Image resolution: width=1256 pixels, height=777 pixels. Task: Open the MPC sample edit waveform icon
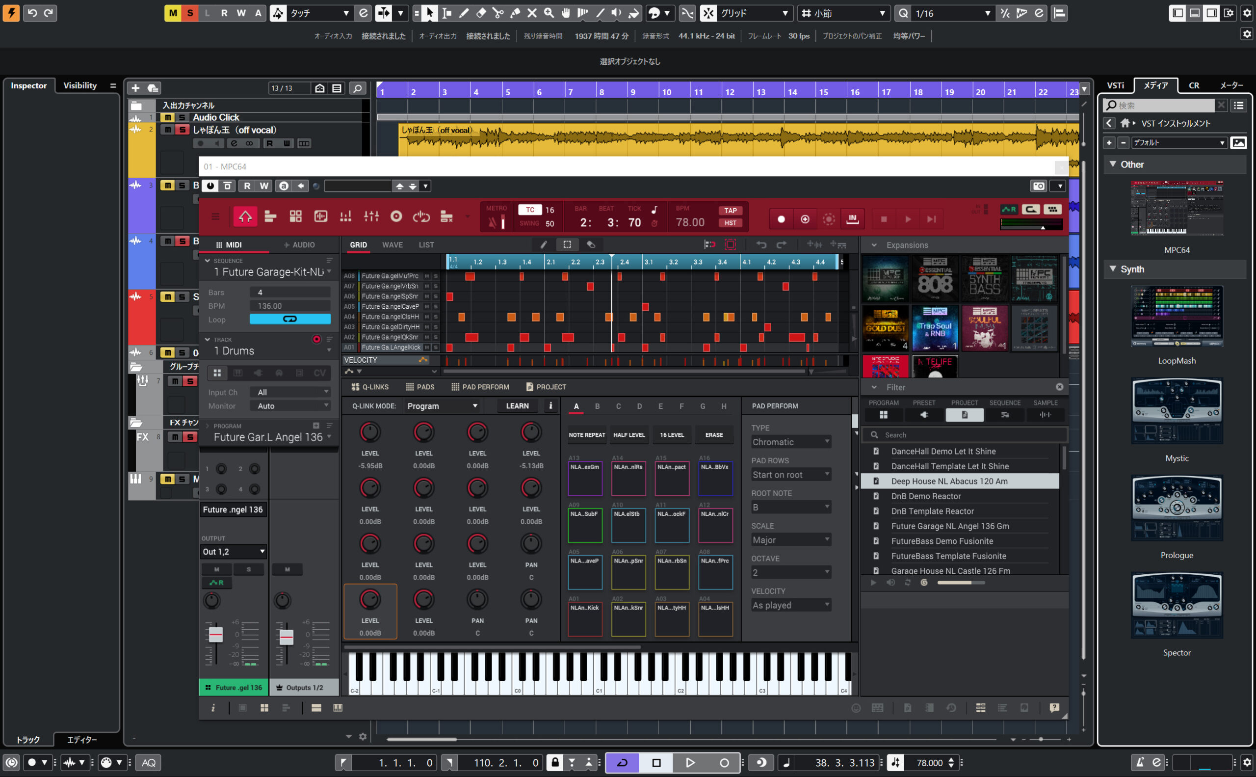320,216
